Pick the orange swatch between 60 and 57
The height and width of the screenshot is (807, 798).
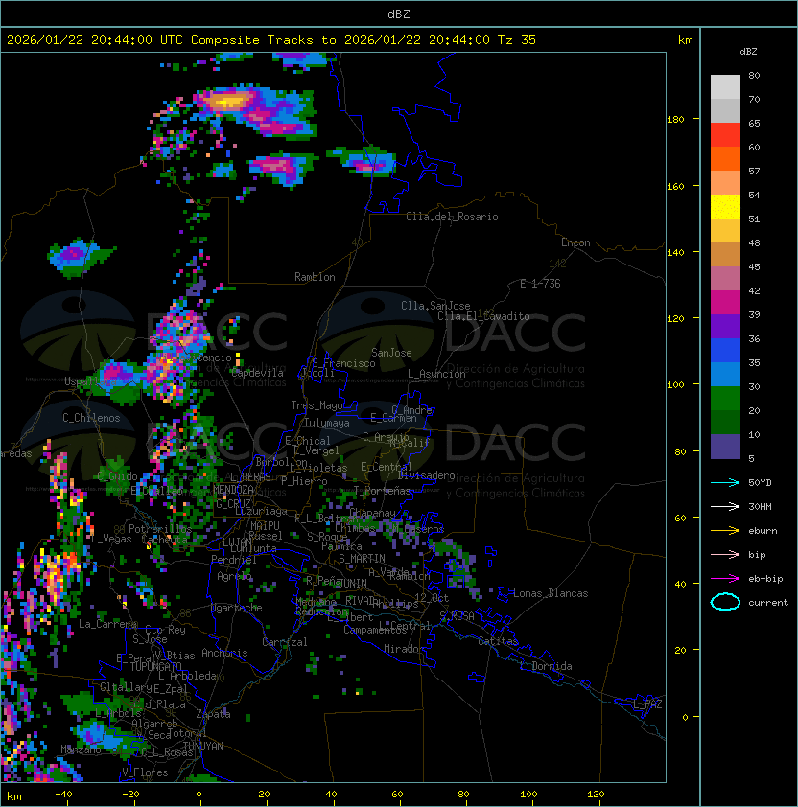[x=725, y=158]
